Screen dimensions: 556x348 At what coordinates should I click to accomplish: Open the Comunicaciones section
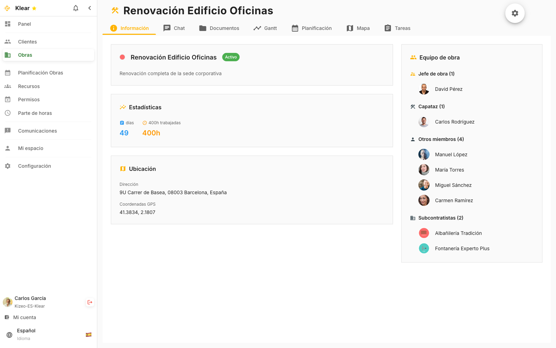[x=37, y=131]
